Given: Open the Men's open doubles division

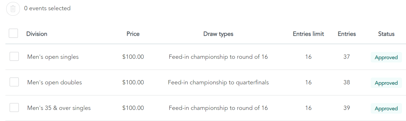Looking at the screenshot, I should (x=55, y=82).
